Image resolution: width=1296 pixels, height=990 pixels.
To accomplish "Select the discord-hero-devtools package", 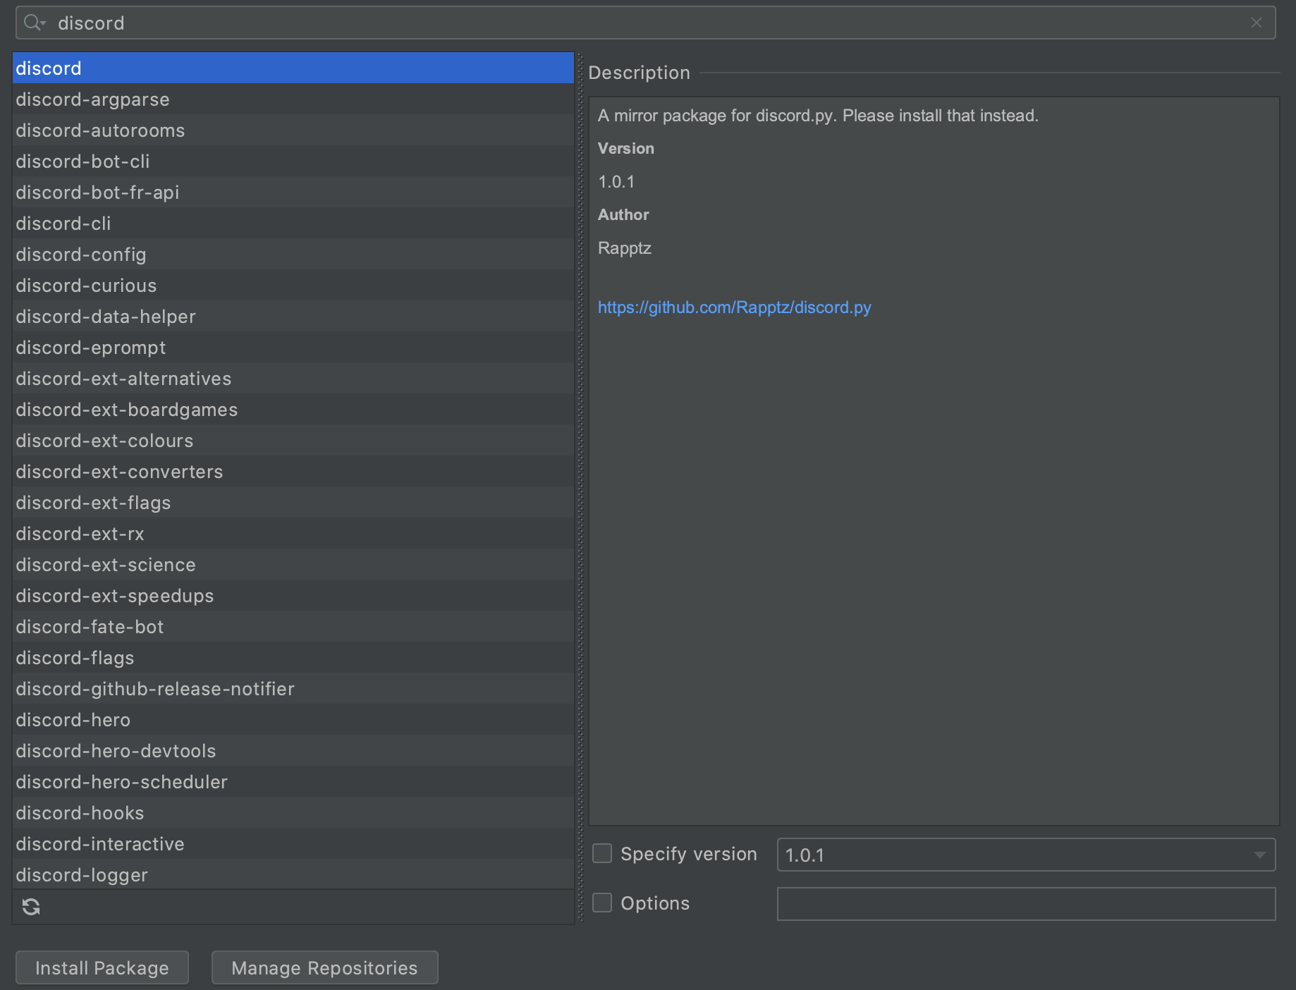I will [293, 750].
